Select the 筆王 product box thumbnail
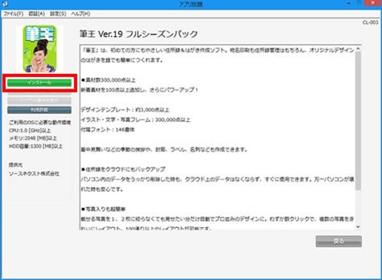Image resolution: width=382 pixels, height=280 pixels. 40,49
